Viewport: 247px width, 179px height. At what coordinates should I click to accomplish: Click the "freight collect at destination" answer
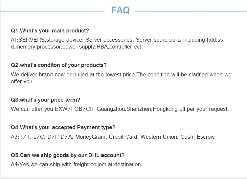tap(110, 164)
